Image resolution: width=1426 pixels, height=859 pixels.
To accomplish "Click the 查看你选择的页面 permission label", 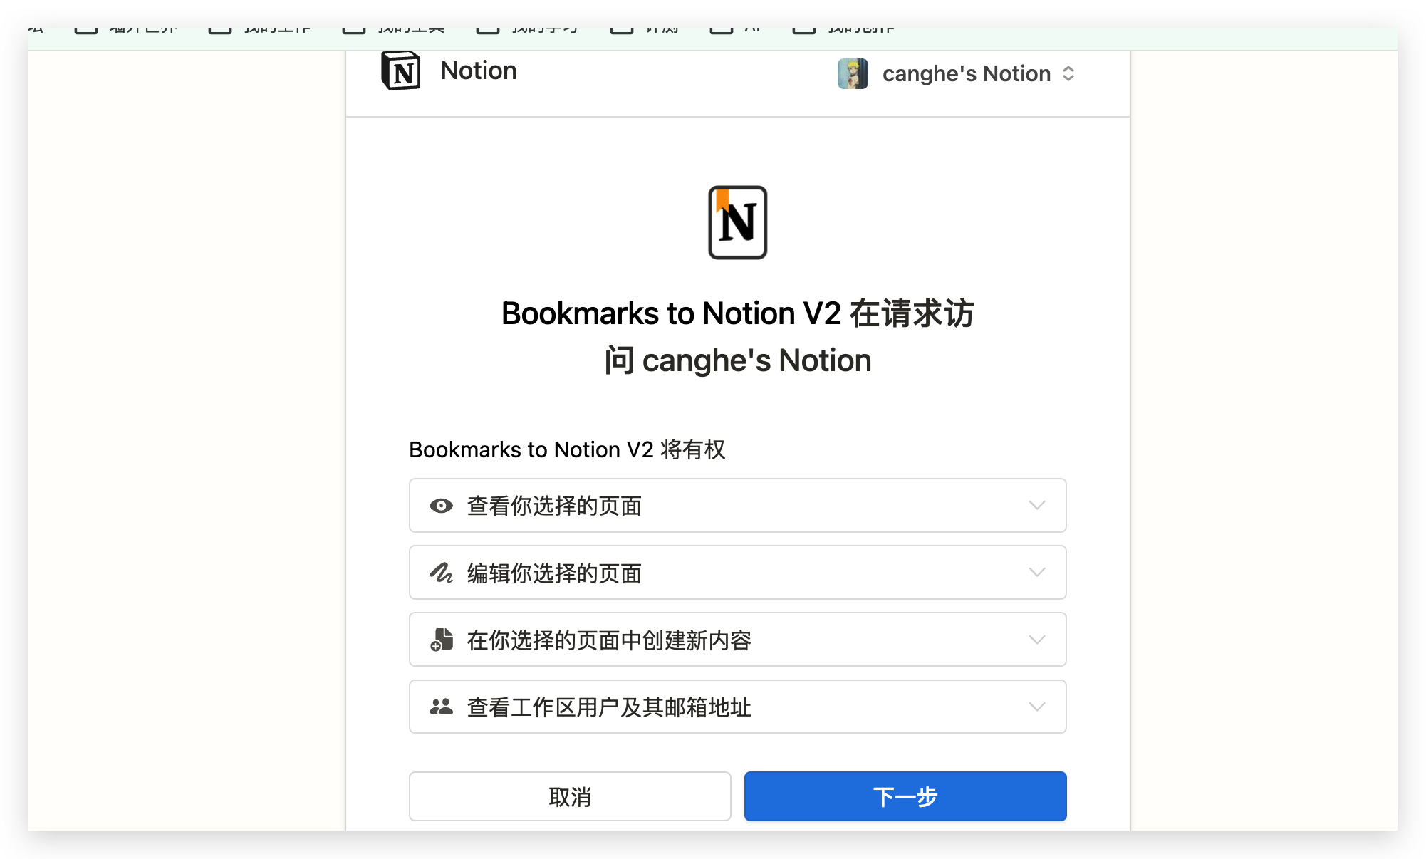I will [554, 506].
